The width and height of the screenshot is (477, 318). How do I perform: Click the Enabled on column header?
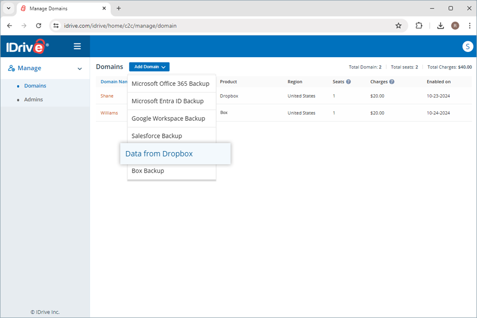tap(439, 82)
